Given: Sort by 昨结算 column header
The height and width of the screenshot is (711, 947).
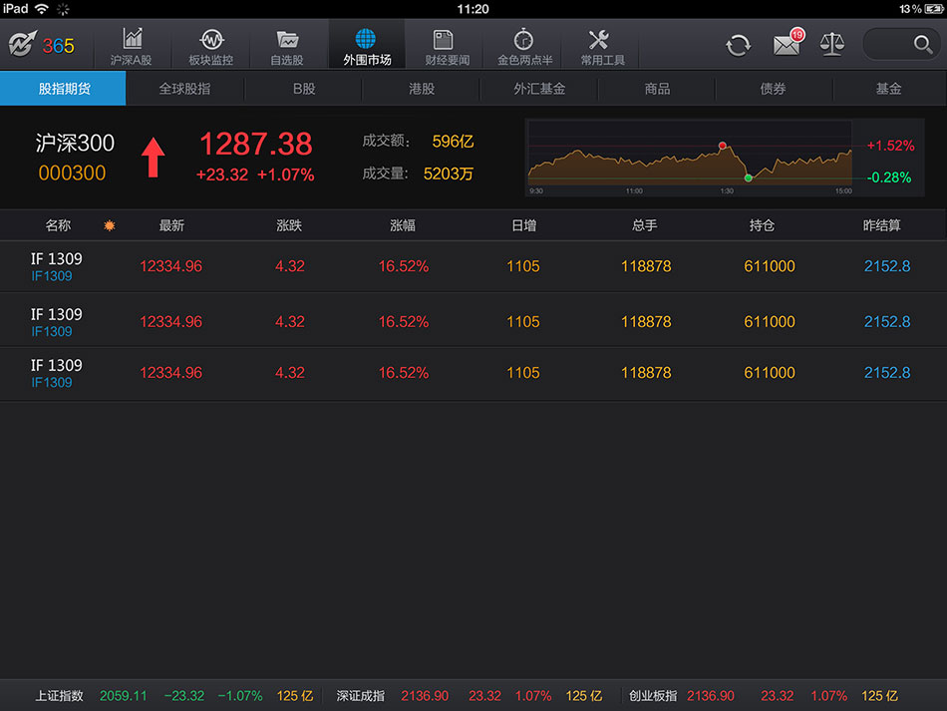Looking at the screenshot, I should tap(882, 225).
